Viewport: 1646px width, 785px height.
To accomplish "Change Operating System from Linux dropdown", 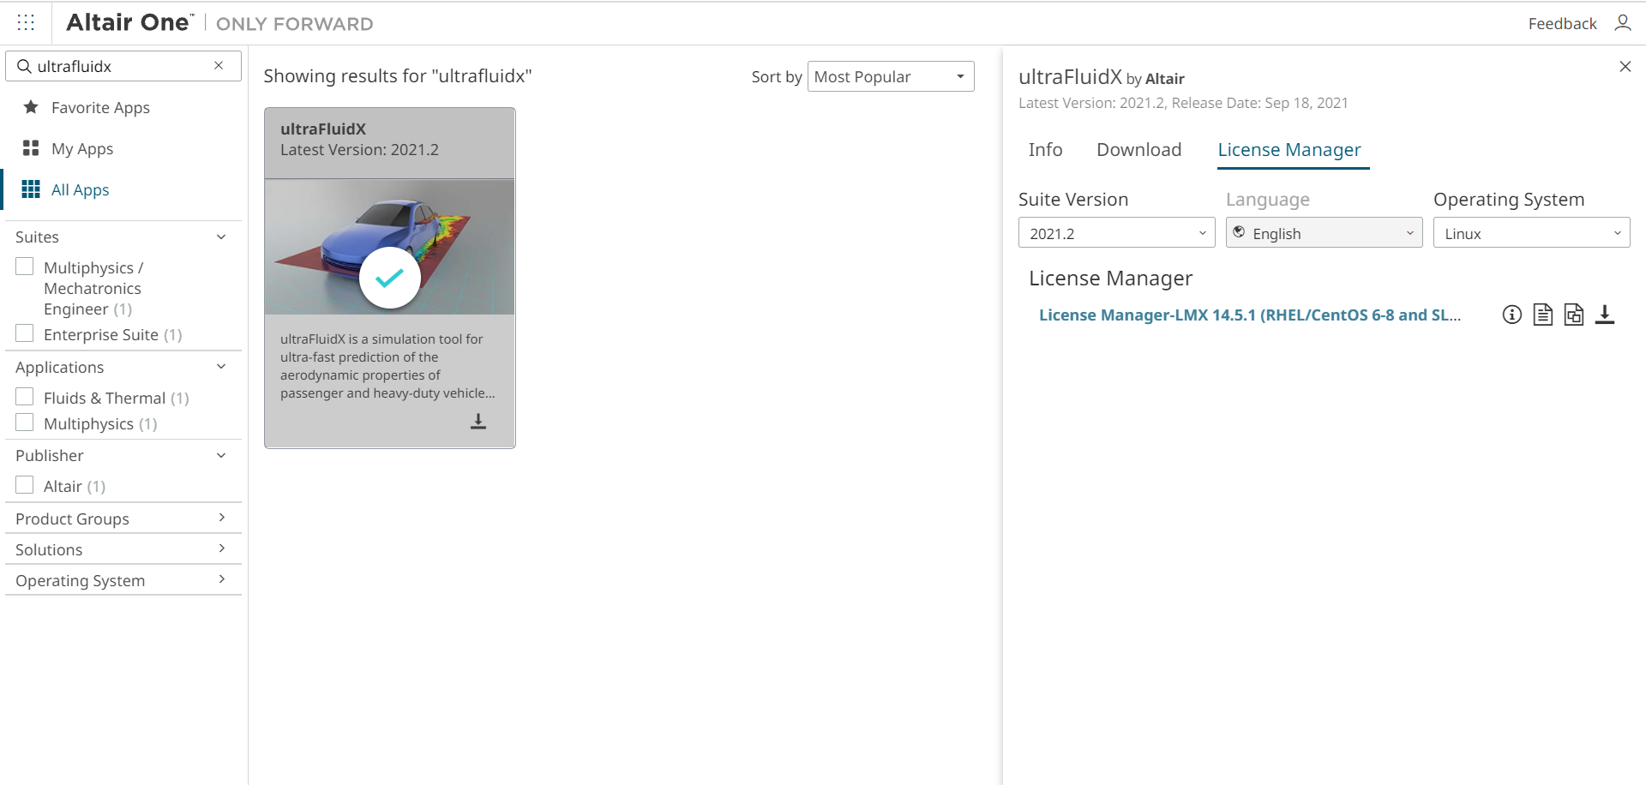I will (x=1531, y=233).
